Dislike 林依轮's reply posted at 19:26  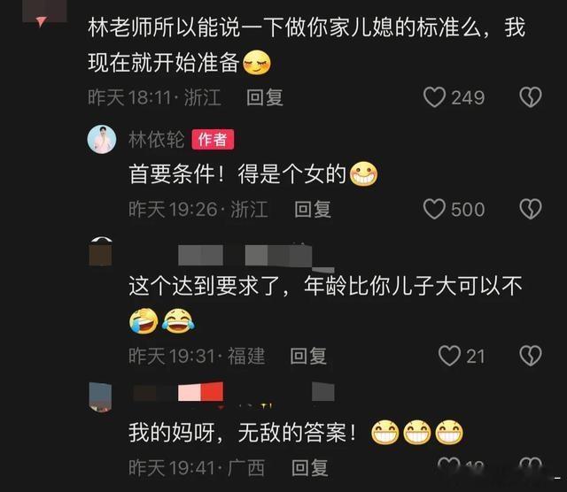[530, 209]
